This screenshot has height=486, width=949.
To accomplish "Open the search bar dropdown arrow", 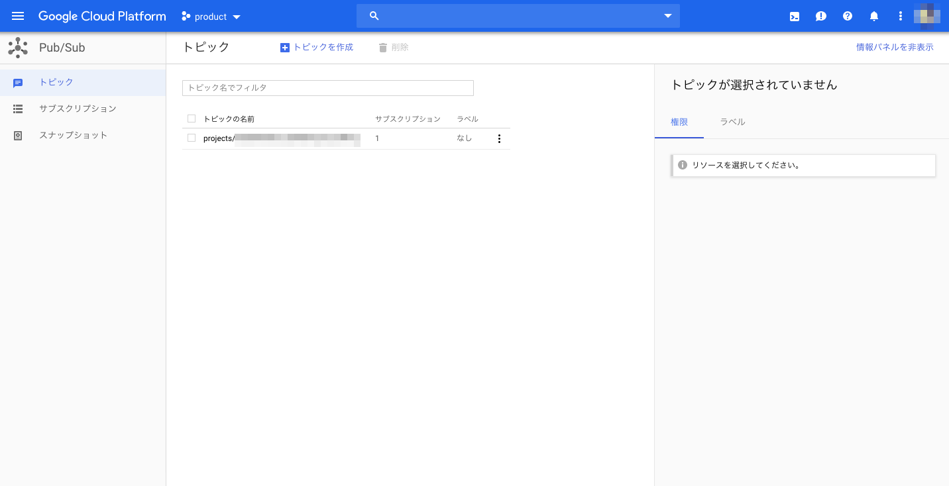I will click(x=667, y=16).
